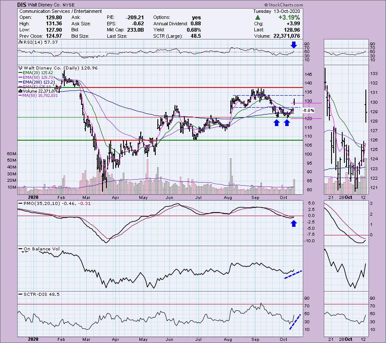Image resolution: width=386 pixels, height=343 pixels.
Task: Click the green EMA(20) legend line swatch
Action: click(x=21, y=73)
